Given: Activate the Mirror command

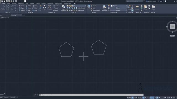Looking at the screenshot, I should point(28,8).
